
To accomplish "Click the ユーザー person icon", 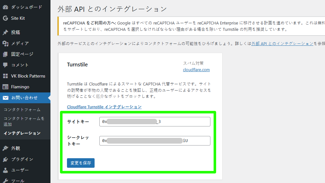I will (x=5, y=170).
